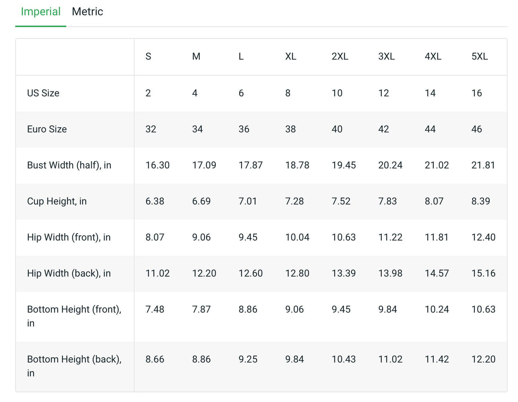Click hip width back value 15.16

[483, 273]
